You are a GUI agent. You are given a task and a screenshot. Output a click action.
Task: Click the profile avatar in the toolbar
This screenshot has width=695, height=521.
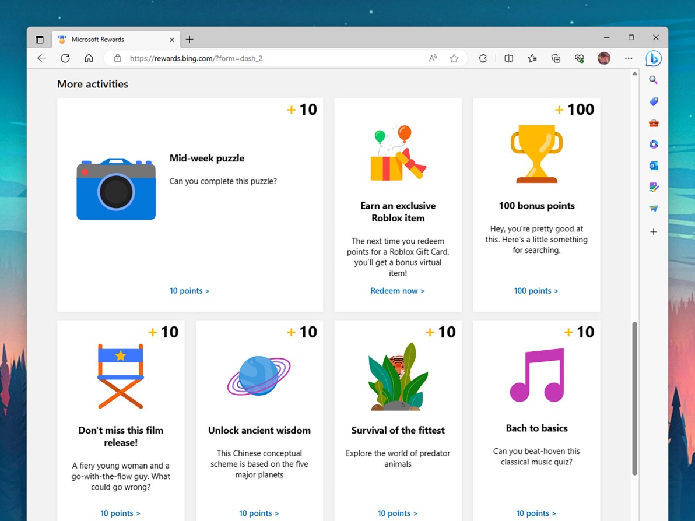pos(603,58)
